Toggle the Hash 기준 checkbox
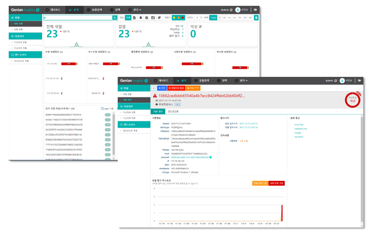Image resolution: width=370 pixels, height=233 pixels. pos(102,108)
